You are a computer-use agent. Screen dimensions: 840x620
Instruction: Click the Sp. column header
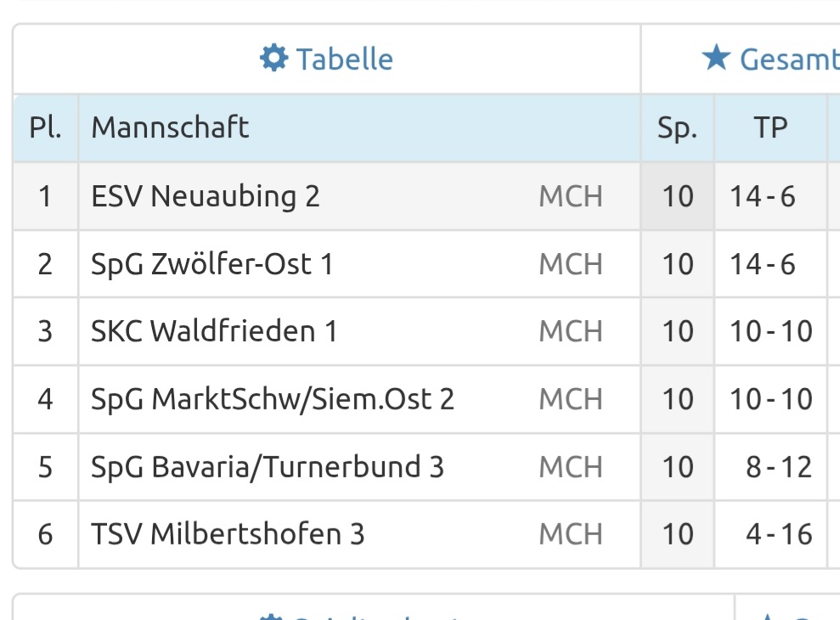click(x=677, y=127)
